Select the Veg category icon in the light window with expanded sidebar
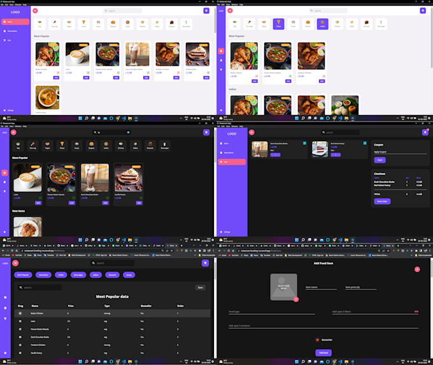This screenshot has height=365, width=433. click(39, 24)
